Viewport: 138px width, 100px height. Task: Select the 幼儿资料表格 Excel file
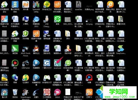point(78,19)
